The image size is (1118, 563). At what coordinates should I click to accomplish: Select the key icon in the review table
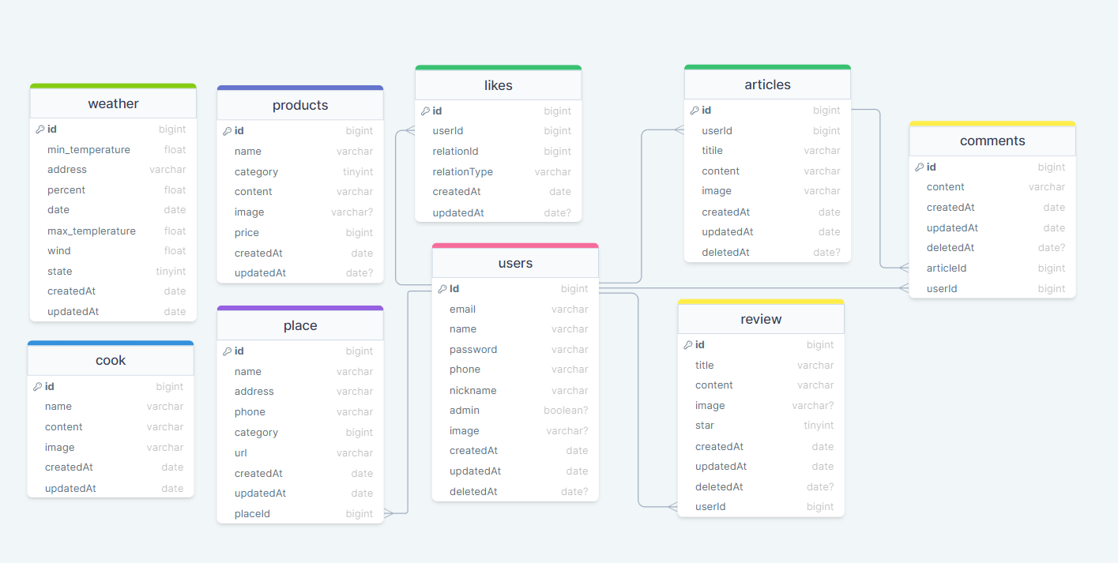click(x=688, y=345)
